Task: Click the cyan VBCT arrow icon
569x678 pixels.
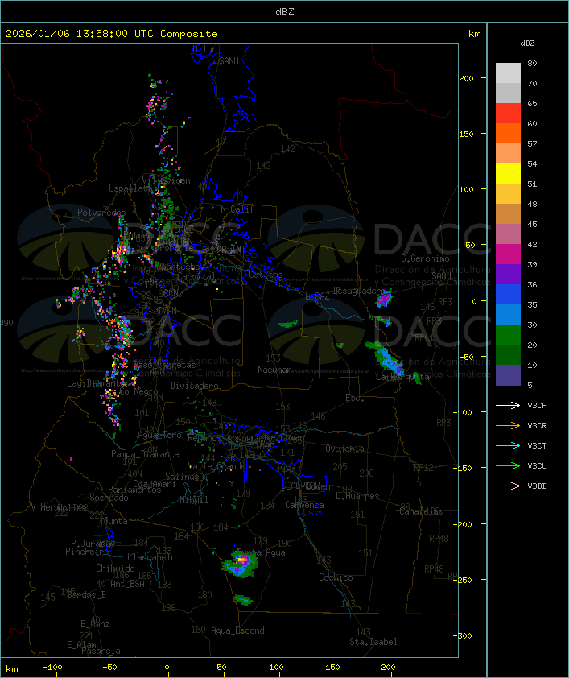Action: pyautogui.click(x=507, y=445)
